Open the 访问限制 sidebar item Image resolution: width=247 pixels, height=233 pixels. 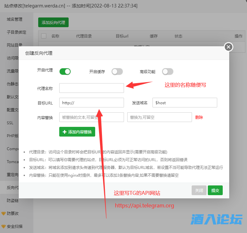tap(13, 58)
